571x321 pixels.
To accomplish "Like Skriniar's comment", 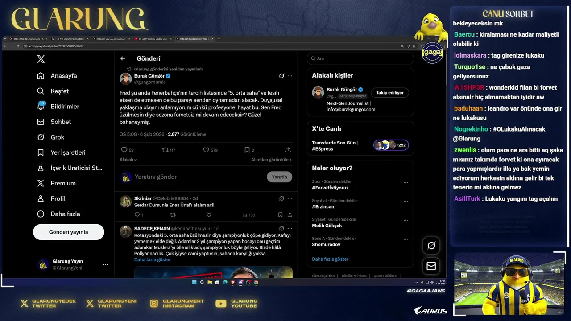I will [x=208, y=215].
